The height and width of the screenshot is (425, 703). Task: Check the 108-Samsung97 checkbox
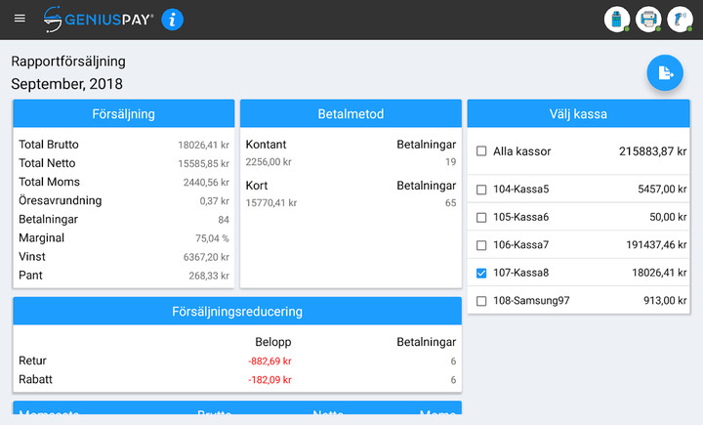tap(481, 301)
